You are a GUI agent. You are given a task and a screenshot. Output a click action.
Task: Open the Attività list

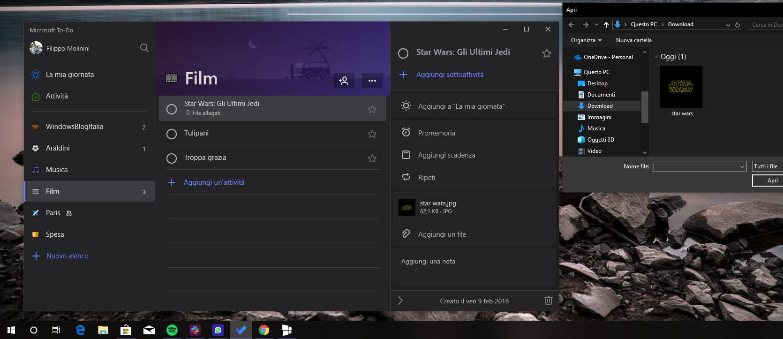coord(89,96)
